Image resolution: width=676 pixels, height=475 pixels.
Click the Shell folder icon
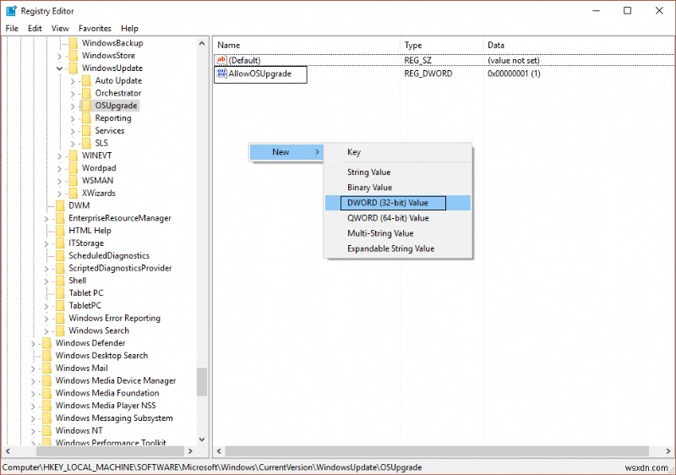click(x=60, y=281)
